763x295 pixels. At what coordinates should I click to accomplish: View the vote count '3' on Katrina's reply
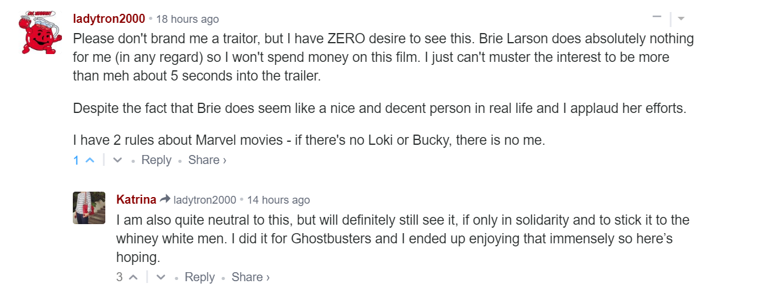pyautogui.click(x=120, y=278)
